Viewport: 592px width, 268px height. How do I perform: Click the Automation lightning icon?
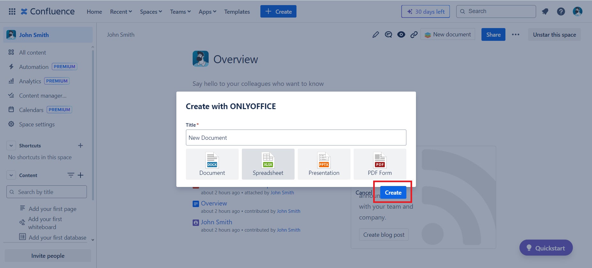click(11, 67)
